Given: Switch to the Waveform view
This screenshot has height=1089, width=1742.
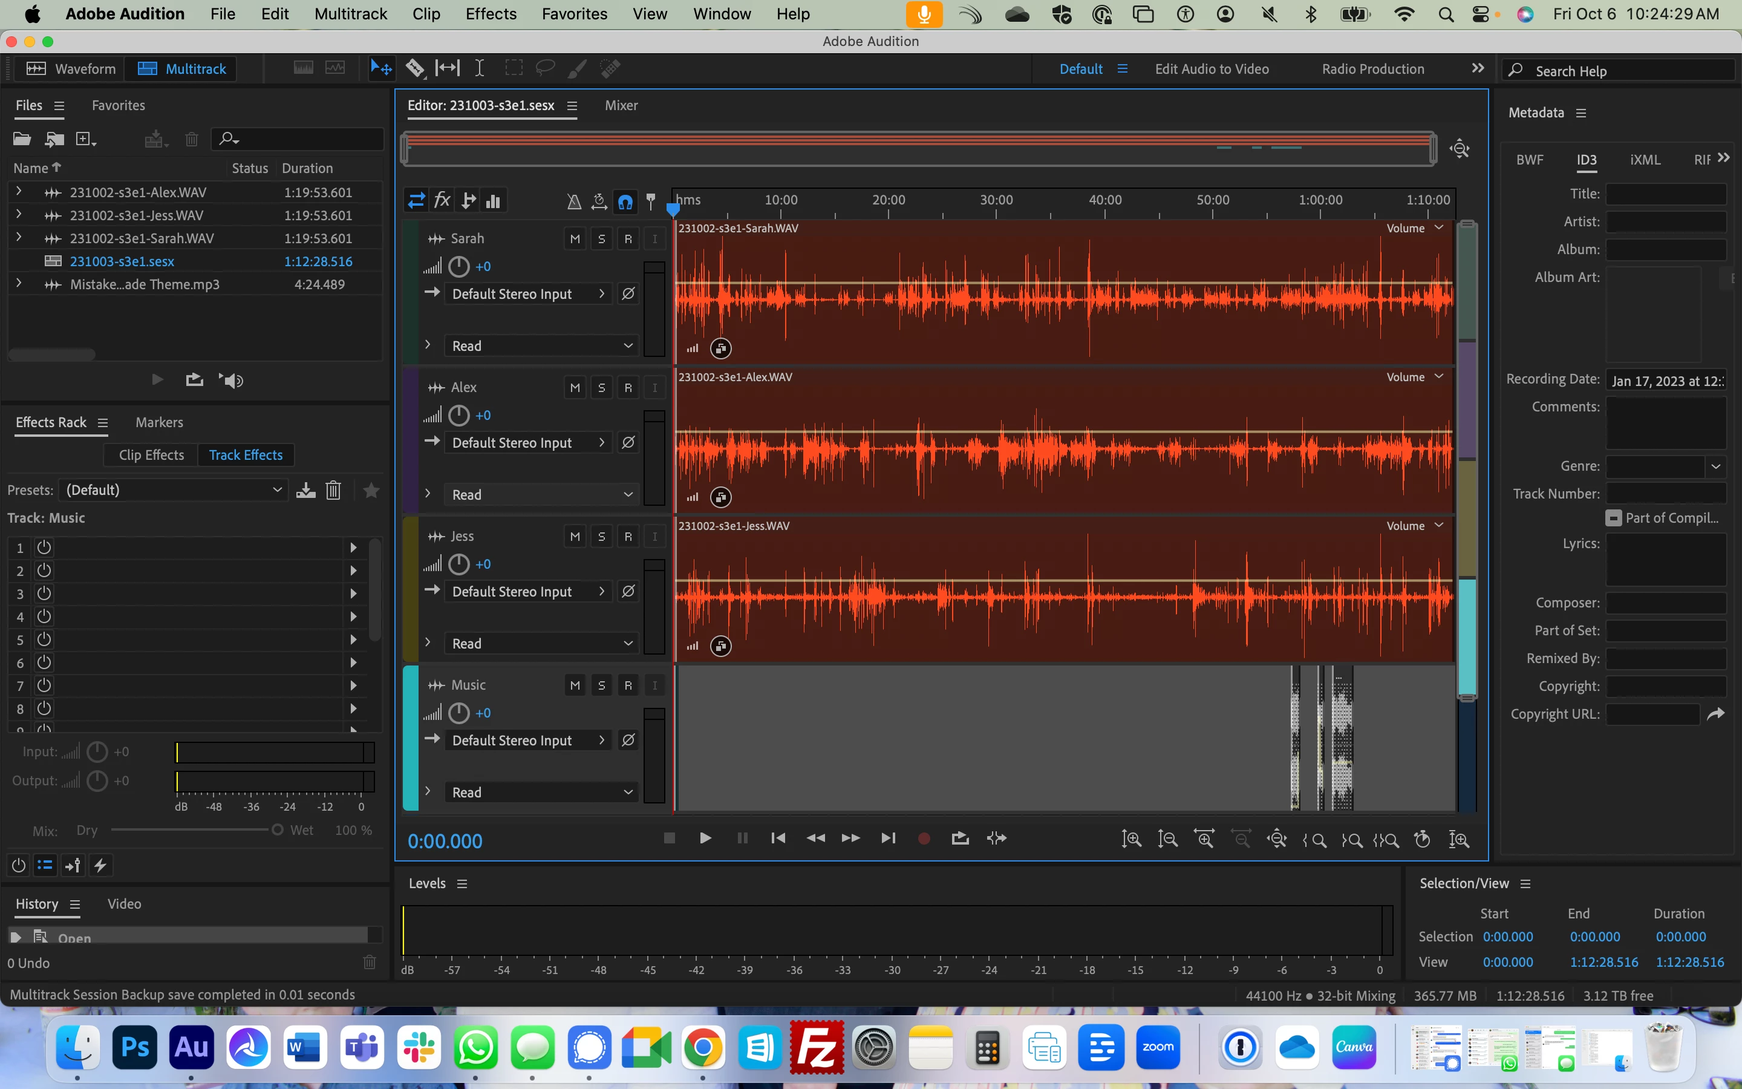Looking at the screenshot, I should point(71,69).
